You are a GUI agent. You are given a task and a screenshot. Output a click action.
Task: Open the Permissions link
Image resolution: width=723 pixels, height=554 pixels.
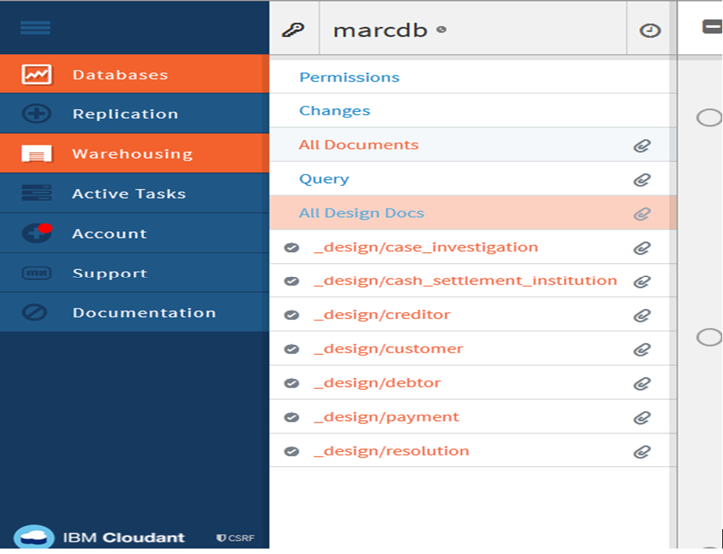[x=349, y=77]
